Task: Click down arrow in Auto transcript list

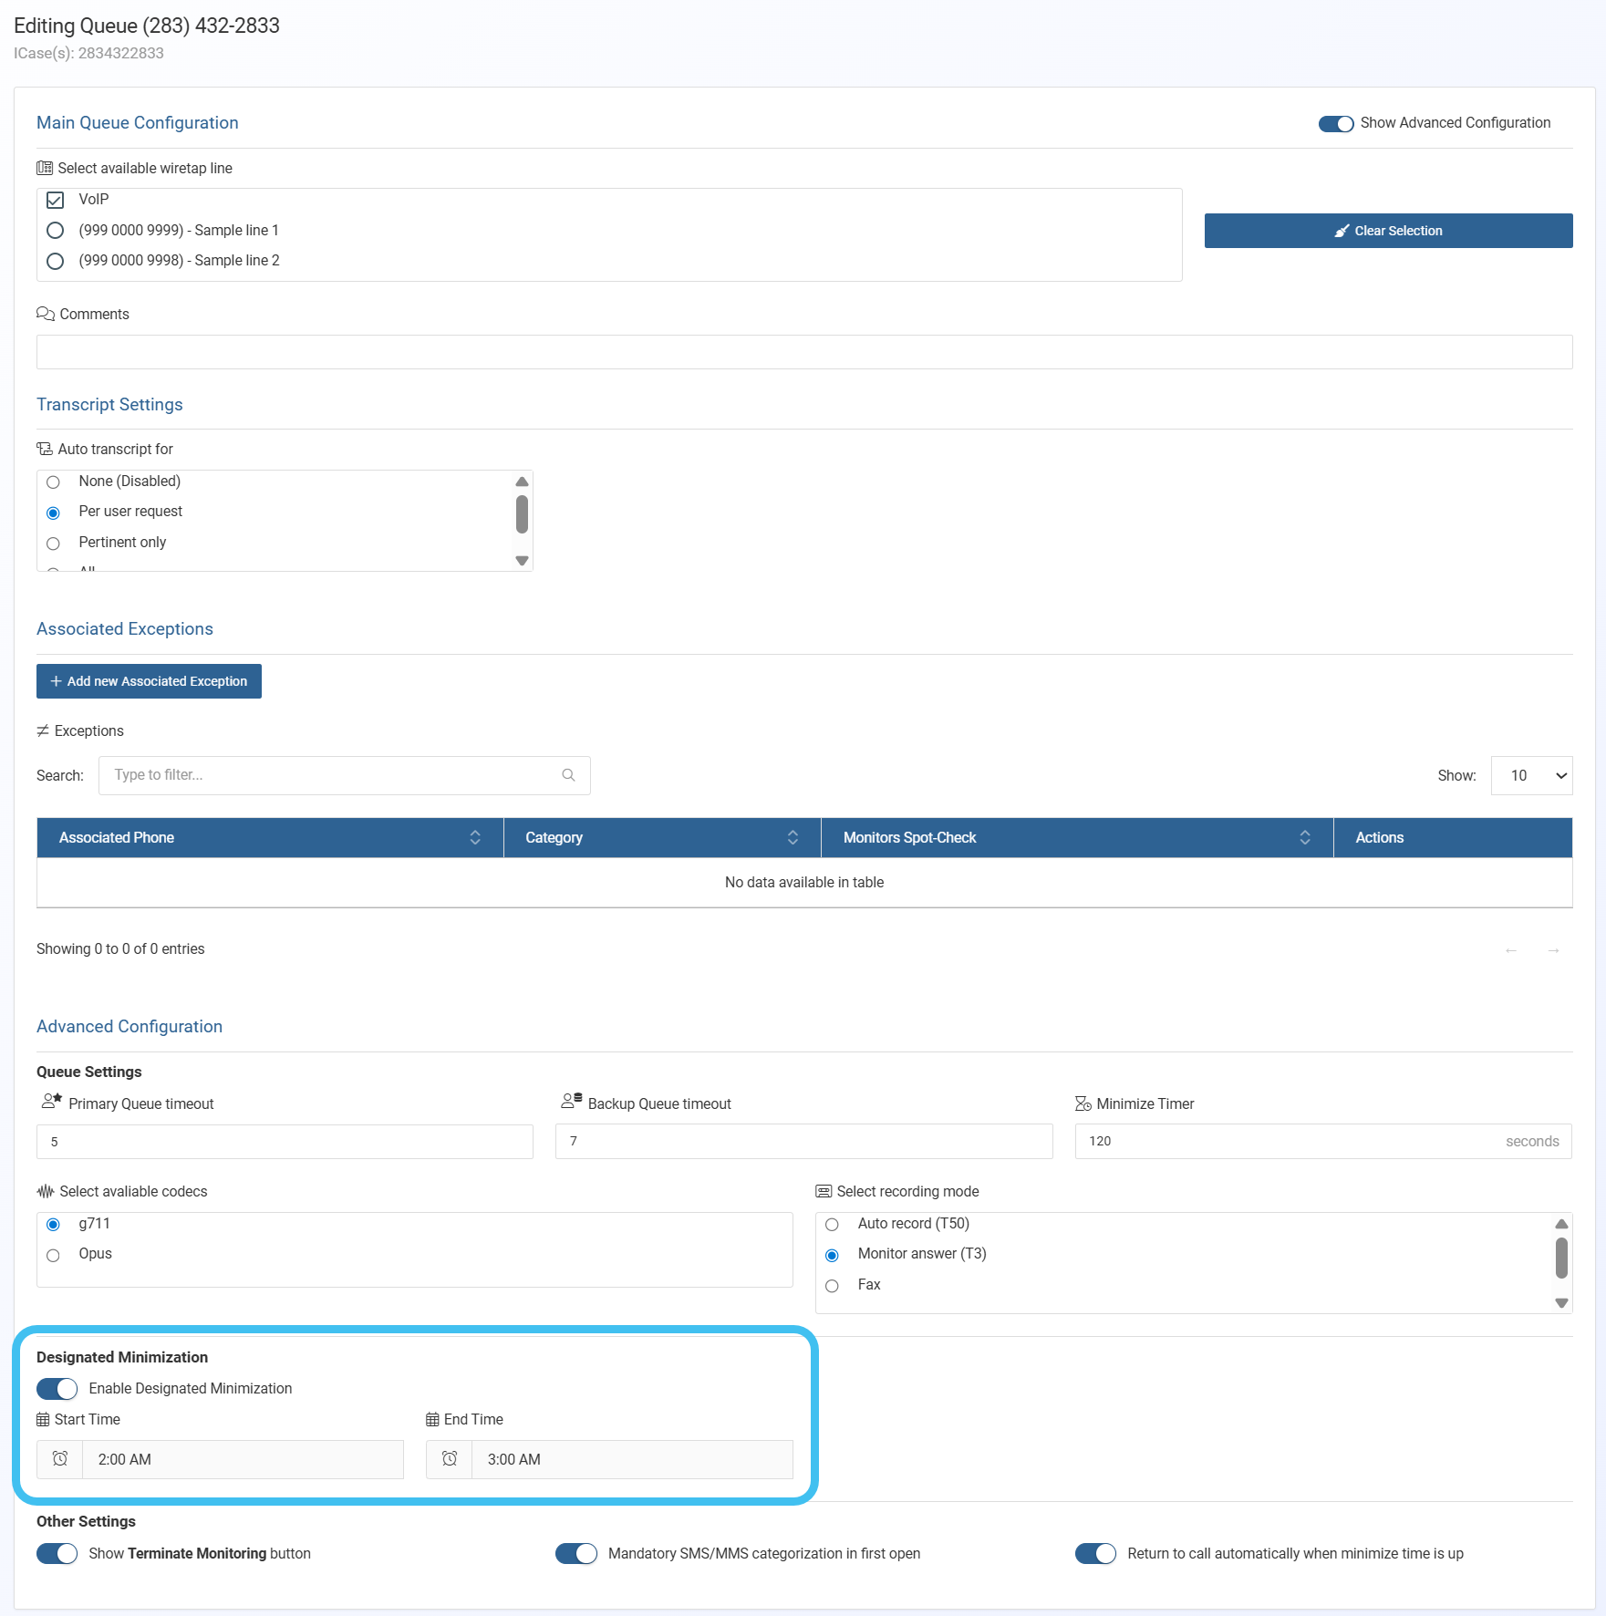Action: [x=522, y=561]
